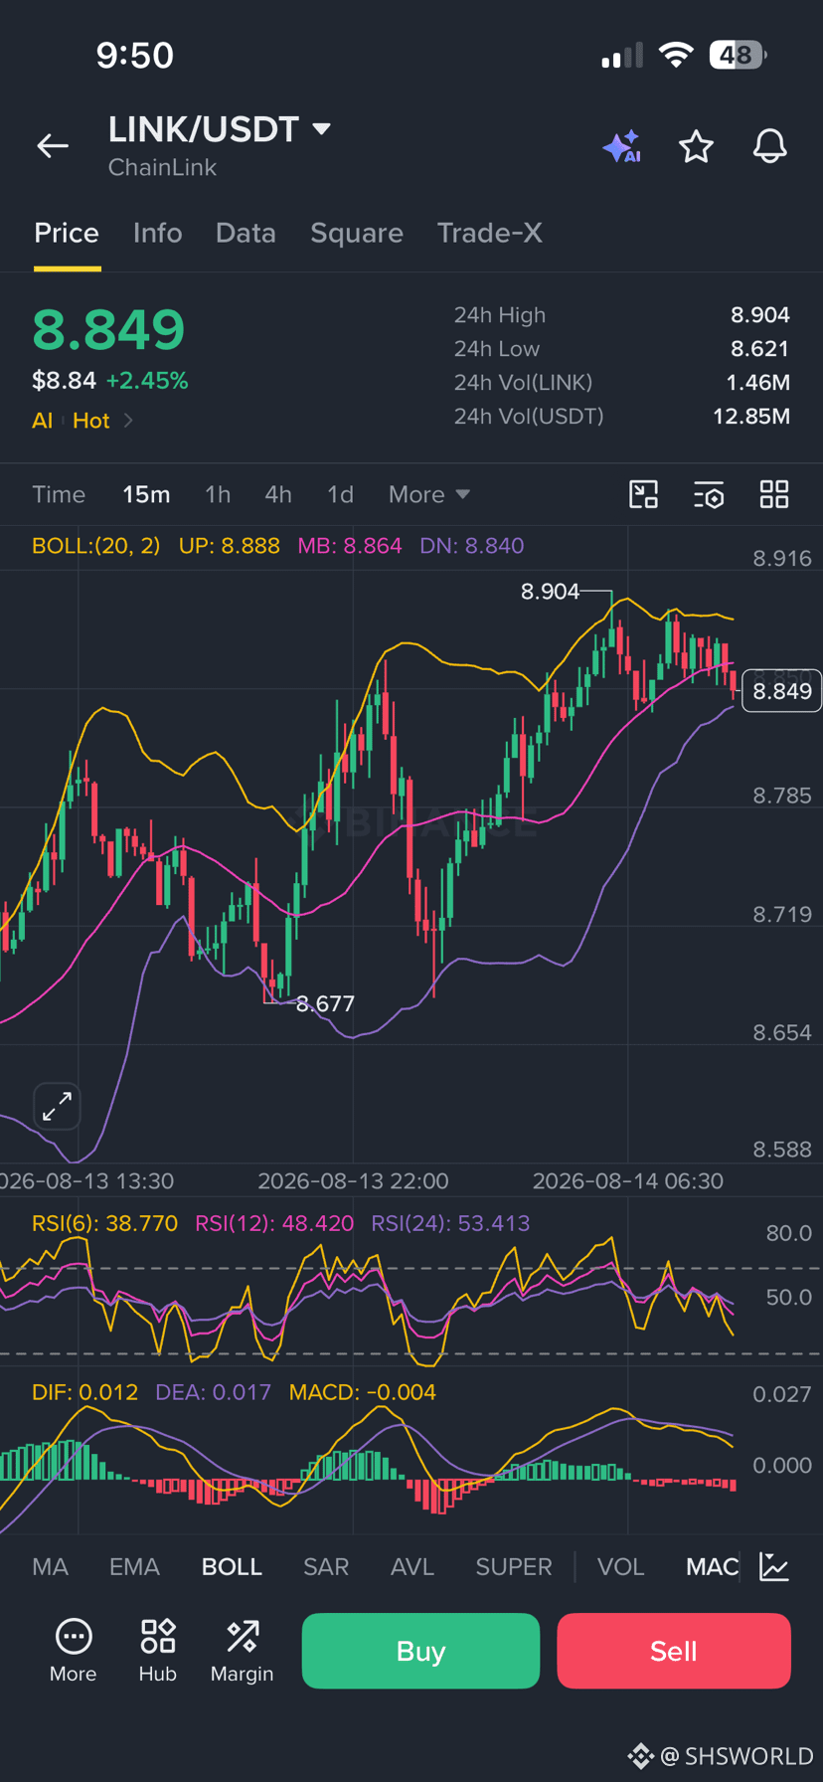Screen dimensions: 823x1782
Task: Tap the chart drawing tools icon
Action: click(644, 494)
